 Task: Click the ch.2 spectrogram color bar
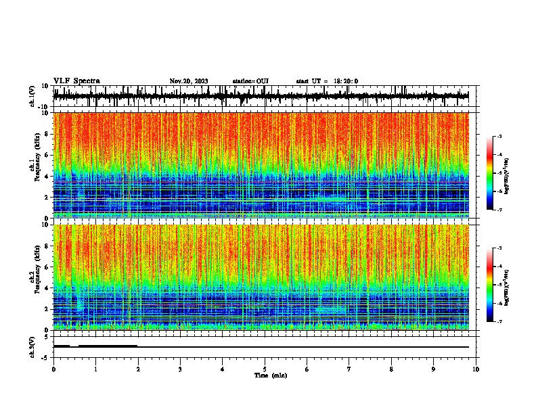[x=490, y=285]
